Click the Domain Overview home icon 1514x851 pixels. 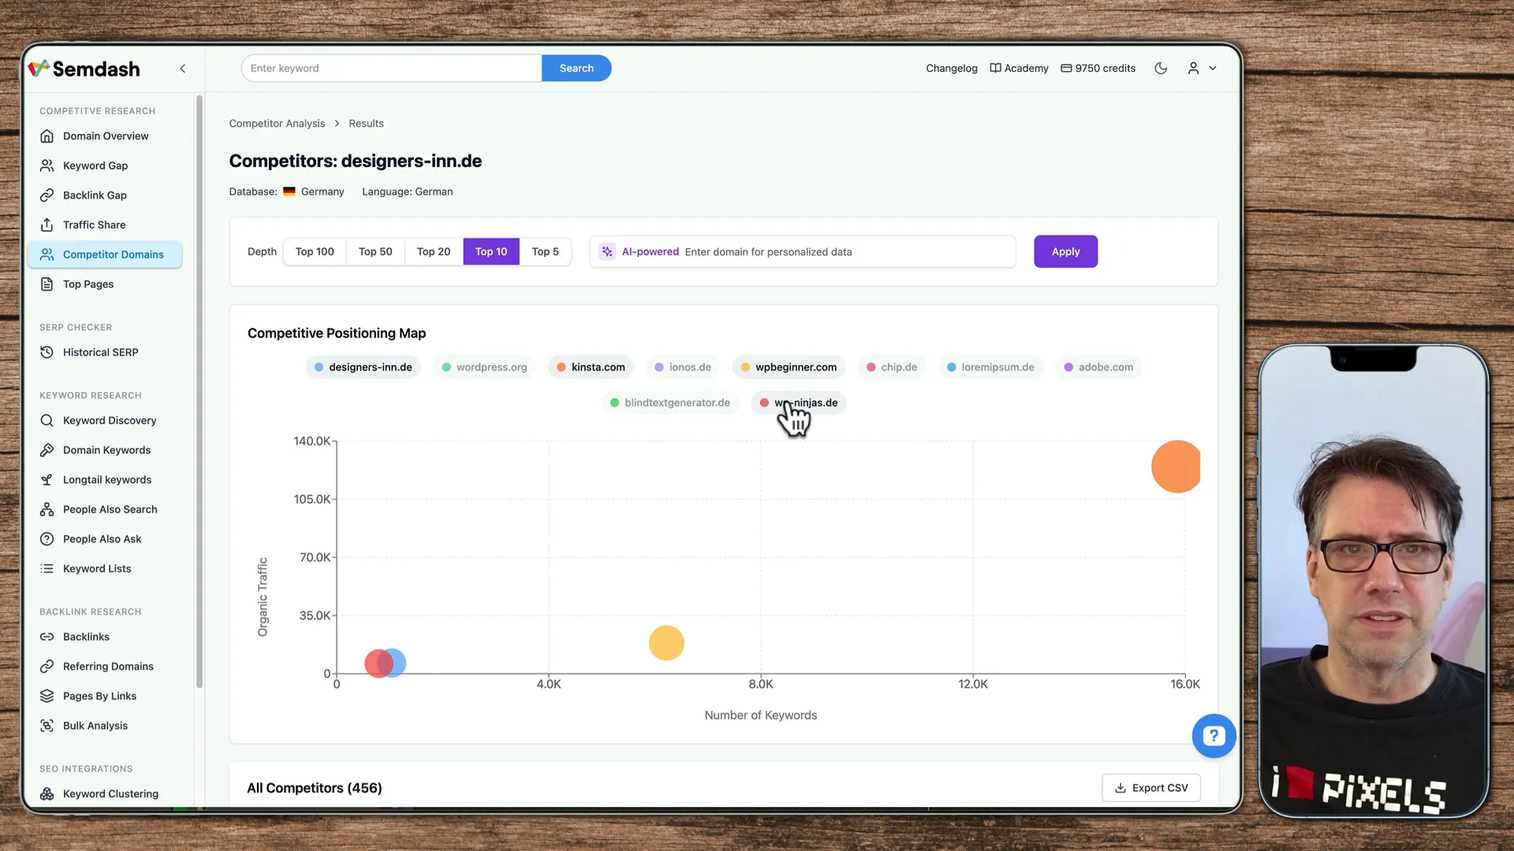[47, 136]
